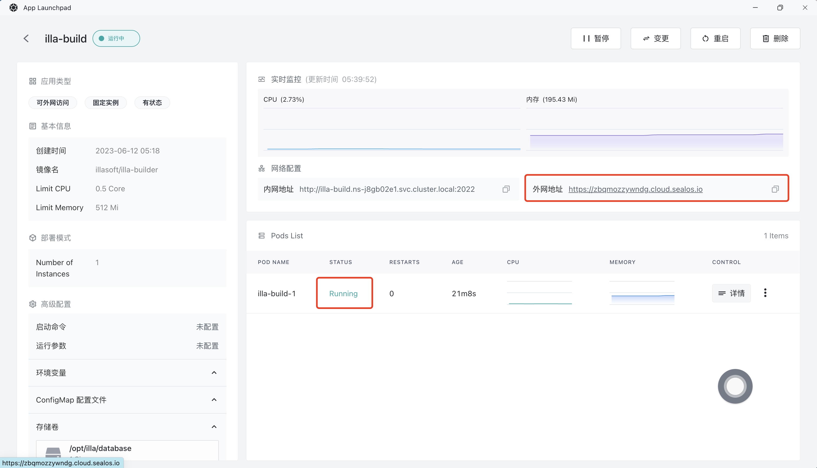Viewport: 817px width, 468px height.
Task: Click the 部署模式 cube icon
Action: (32, 238)
